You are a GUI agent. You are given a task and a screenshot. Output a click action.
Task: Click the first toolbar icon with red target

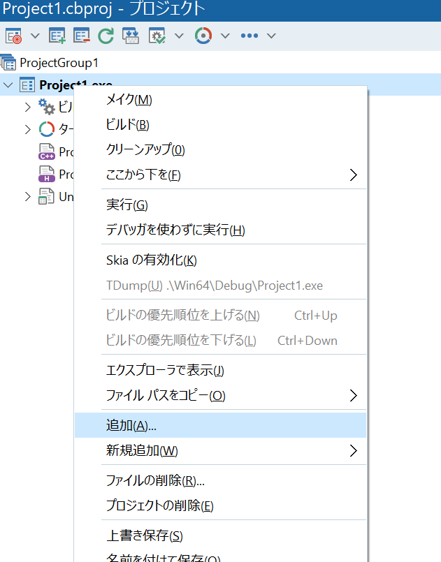click(x=13, y=36)
